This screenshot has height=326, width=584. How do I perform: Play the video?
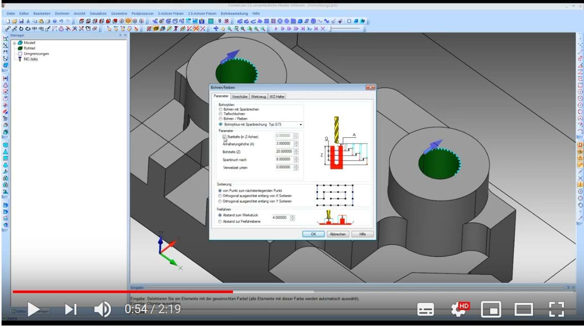click(x=34, y=309)
